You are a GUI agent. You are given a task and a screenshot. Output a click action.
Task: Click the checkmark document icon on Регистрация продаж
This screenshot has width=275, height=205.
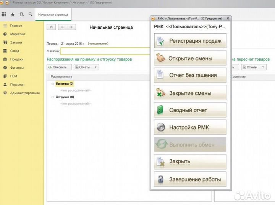click(160, 41)
